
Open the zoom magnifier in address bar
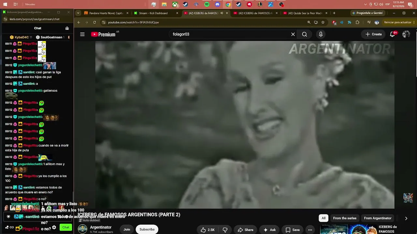(x=309, y=22)
